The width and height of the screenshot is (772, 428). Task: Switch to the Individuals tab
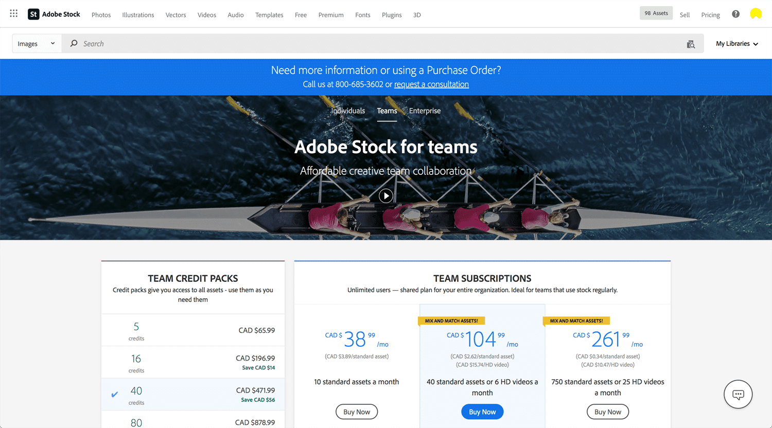348,111
